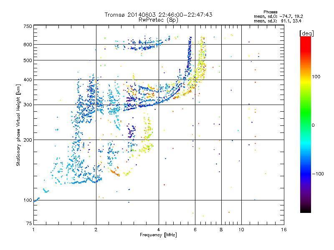Click the x-axis '1' tick label
This screenshot has height=250, width=334.
click(x=33, y=230)
